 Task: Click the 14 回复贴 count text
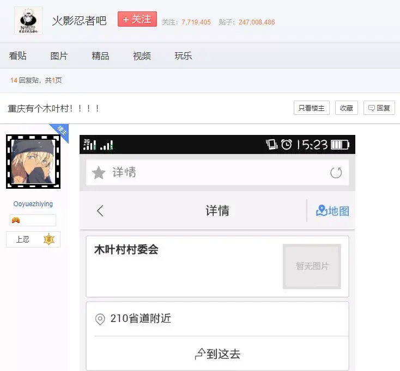point(25,81)
